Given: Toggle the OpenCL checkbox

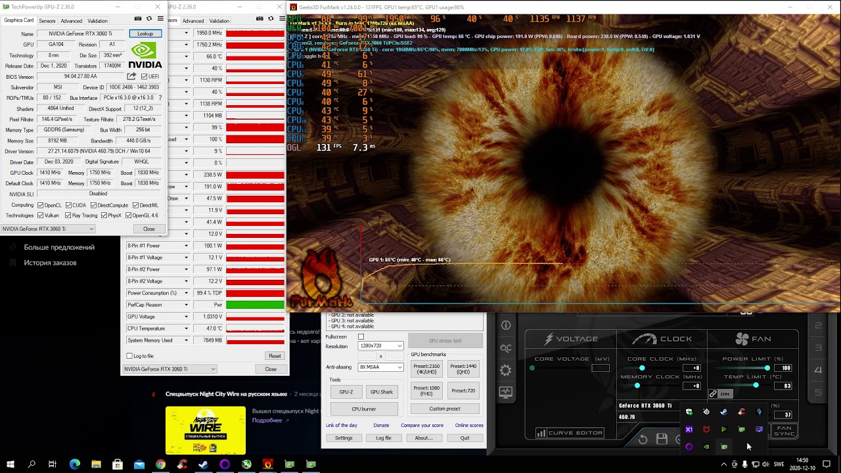Looking at the screenshot, I should pyautogui.click(x=40, y=205).
